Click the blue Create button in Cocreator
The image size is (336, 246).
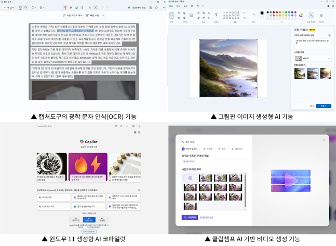pos(324,106)
